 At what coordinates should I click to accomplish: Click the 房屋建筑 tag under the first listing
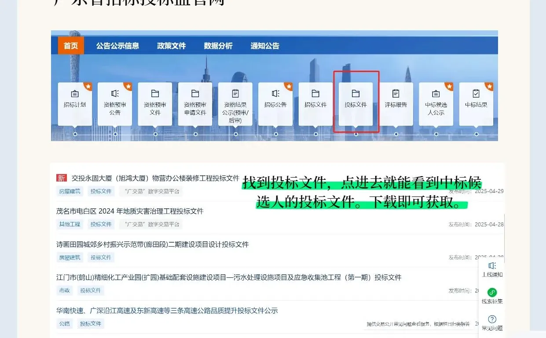coord(69,191)
